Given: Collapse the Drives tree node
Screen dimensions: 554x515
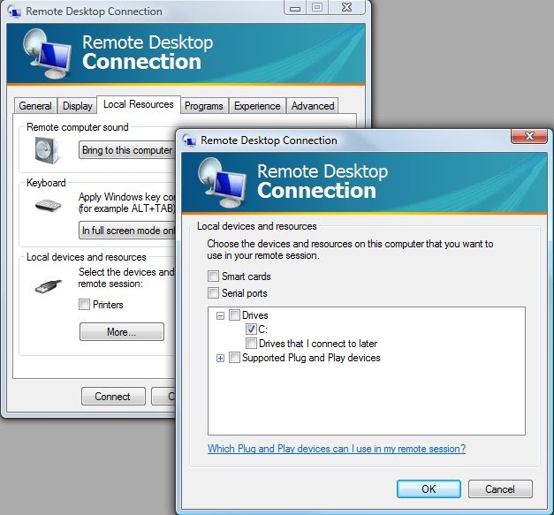Looking at the screenshot, I should pyautogui.click(x=220, y=315).
